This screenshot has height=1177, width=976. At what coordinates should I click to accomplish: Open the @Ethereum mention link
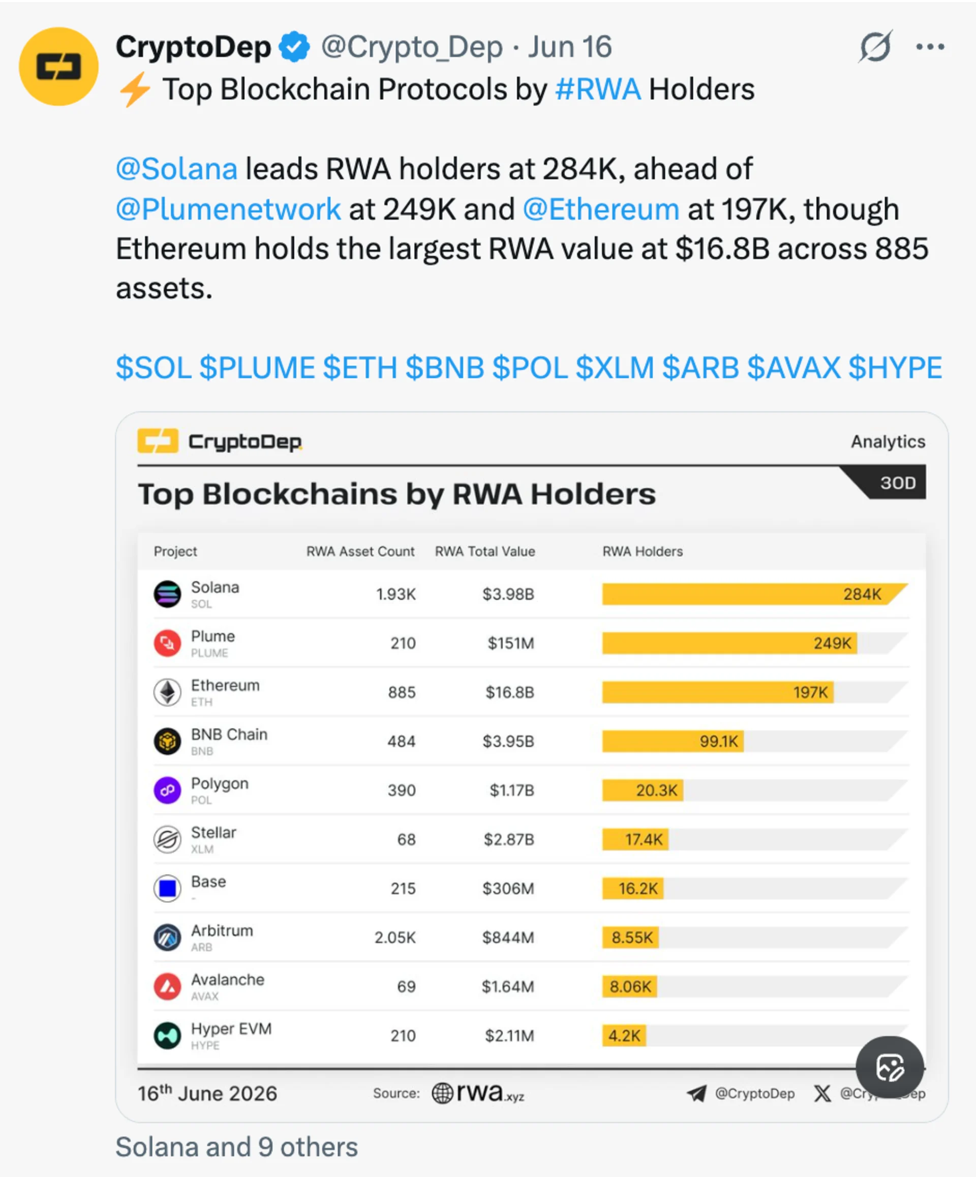click(601, 209)
